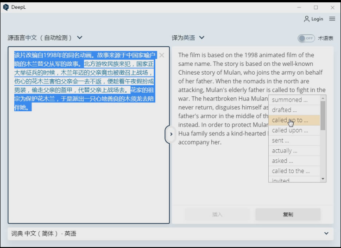
Task: Click the 复制 copy button
Action: coord(288,215)
